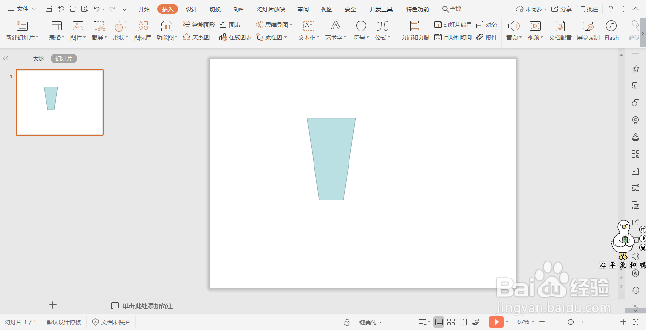Open Document Voice-over (文档配音)
The image size is (646, 330).
click(560, 31)
